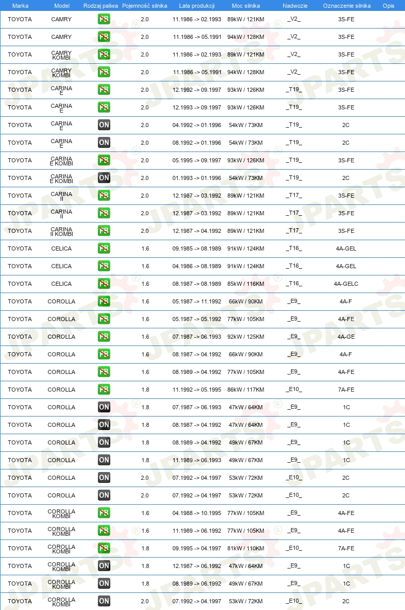Click the Model column header
This screenshot has width=405, height=610.
[62, 6]
